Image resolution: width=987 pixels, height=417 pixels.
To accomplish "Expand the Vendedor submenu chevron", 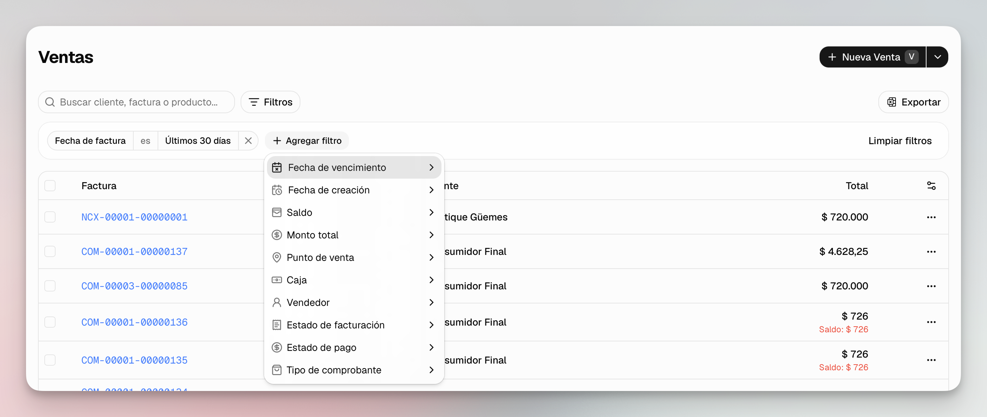I will click(x=432, y=302).
